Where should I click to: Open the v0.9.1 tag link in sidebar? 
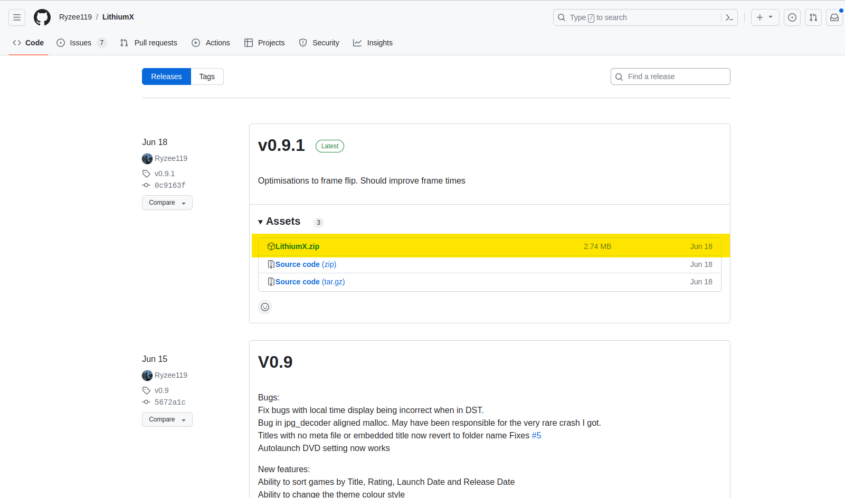point(165,174)
